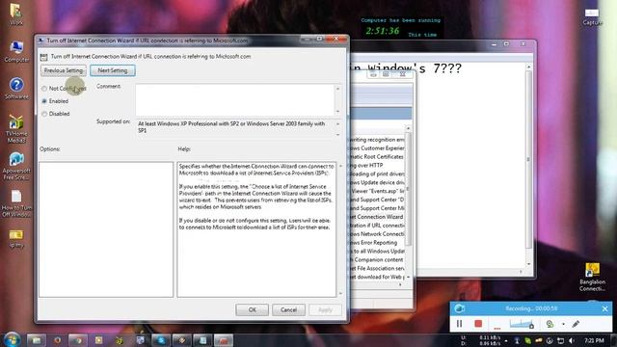617x347 pixels.
Task: Expand the recorder webcam dropdown arrow
Action: coord(563,324)
